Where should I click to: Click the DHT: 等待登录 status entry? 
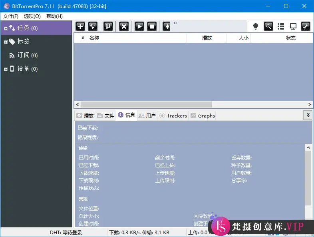(x=66, y=232)
